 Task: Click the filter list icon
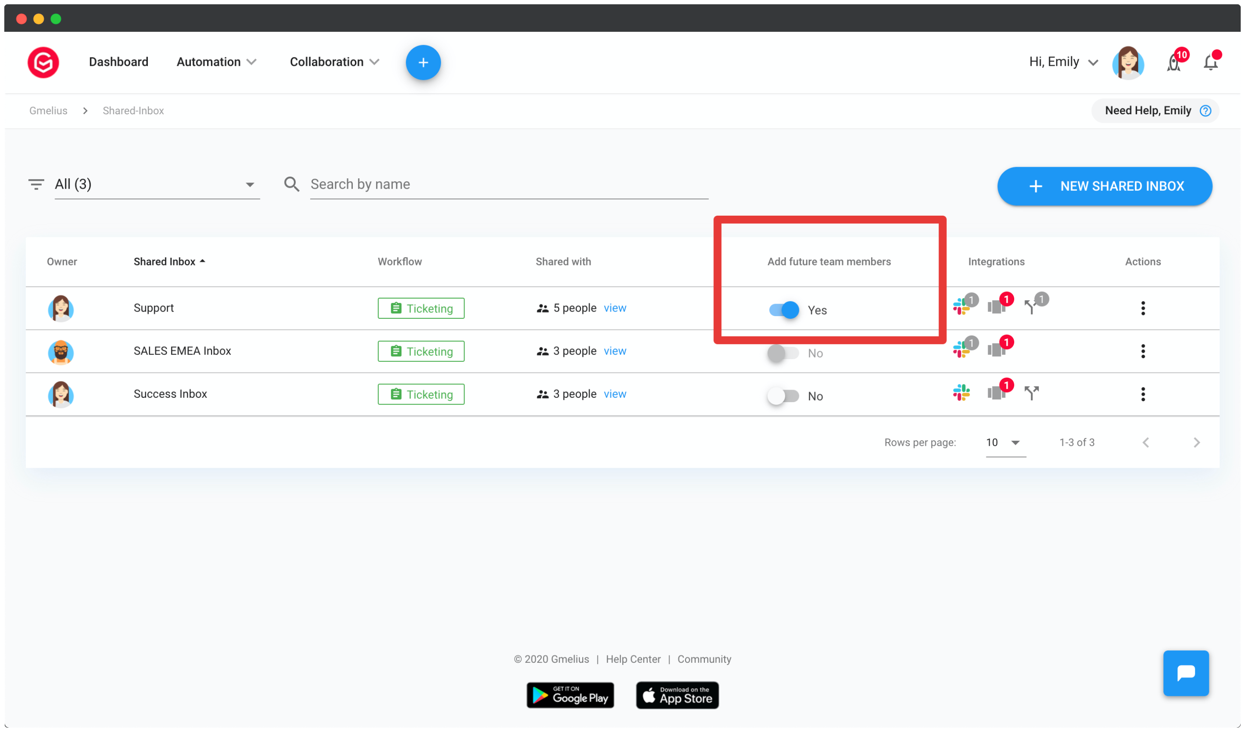(36, 184)
